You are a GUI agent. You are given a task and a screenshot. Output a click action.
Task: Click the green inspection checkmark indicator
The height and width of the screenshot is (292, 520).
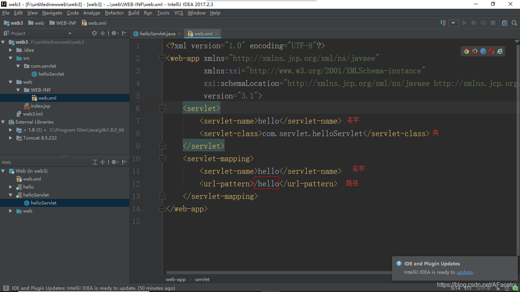click(517, 41)
